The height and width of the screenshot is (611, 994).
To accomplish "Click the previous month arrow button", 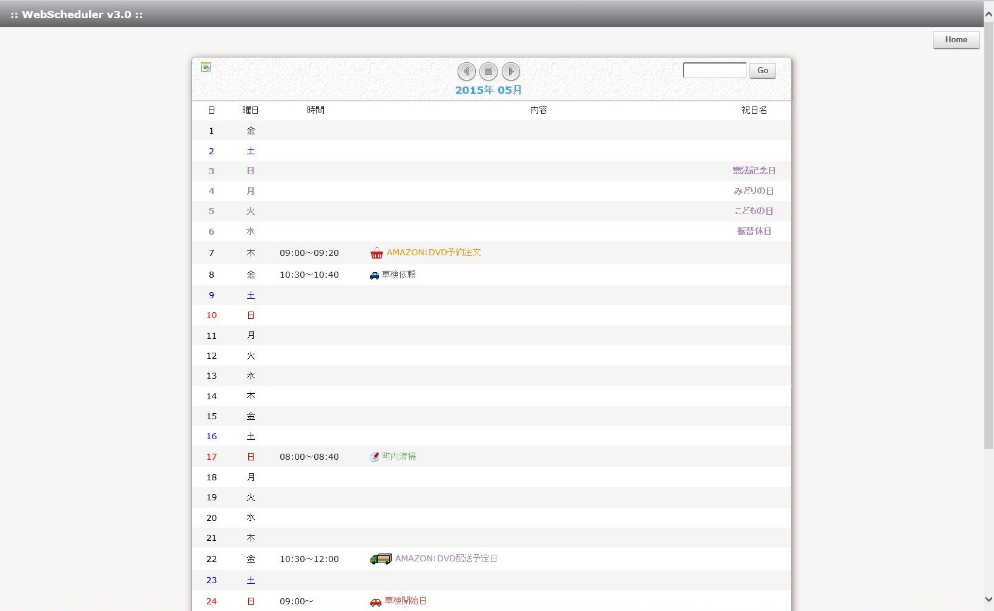I will coord(466,71).
